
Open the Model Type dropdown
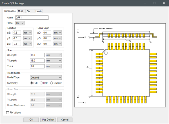[46, 77]
